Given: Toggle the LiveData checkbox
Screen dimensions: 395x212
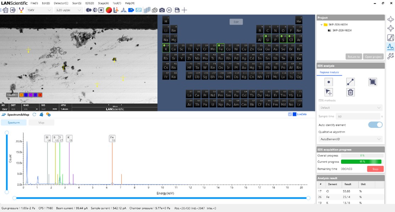Looking at the screenshot, I should (290, 114).
